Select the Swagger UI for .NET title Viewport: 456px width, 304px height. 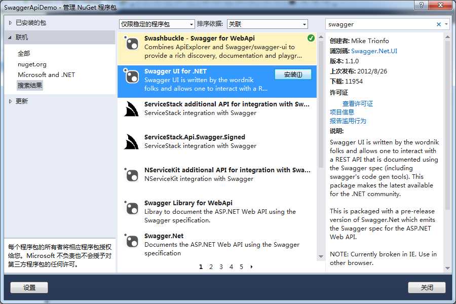[175, 71]
